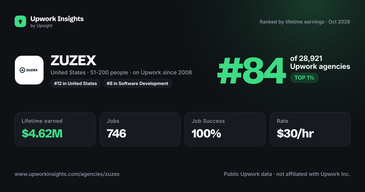Click the green Upwork Insights arrow logo

click(x=20, y=21)
